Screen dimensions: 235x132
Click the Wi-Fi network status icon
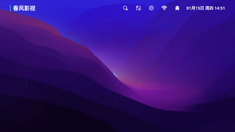pyautogui.click(x=164, y=8)
